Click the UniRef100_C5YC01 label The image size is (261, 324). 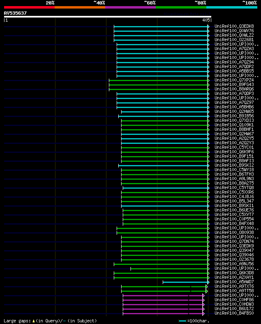click(x=234, y=148)
